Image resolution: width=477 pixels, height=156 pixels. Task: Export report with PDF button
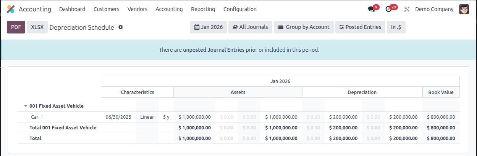[16, 27]
